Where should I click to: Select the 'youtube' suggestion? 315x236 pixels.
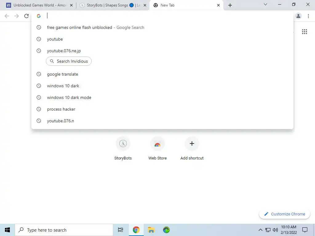coord(162,39)
